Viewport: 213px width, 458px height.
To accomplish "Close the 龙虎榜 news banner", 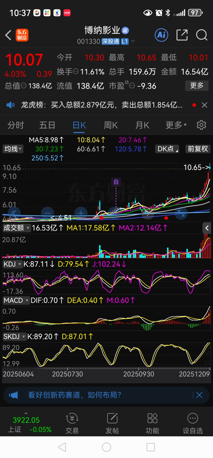I will [204, 105].
